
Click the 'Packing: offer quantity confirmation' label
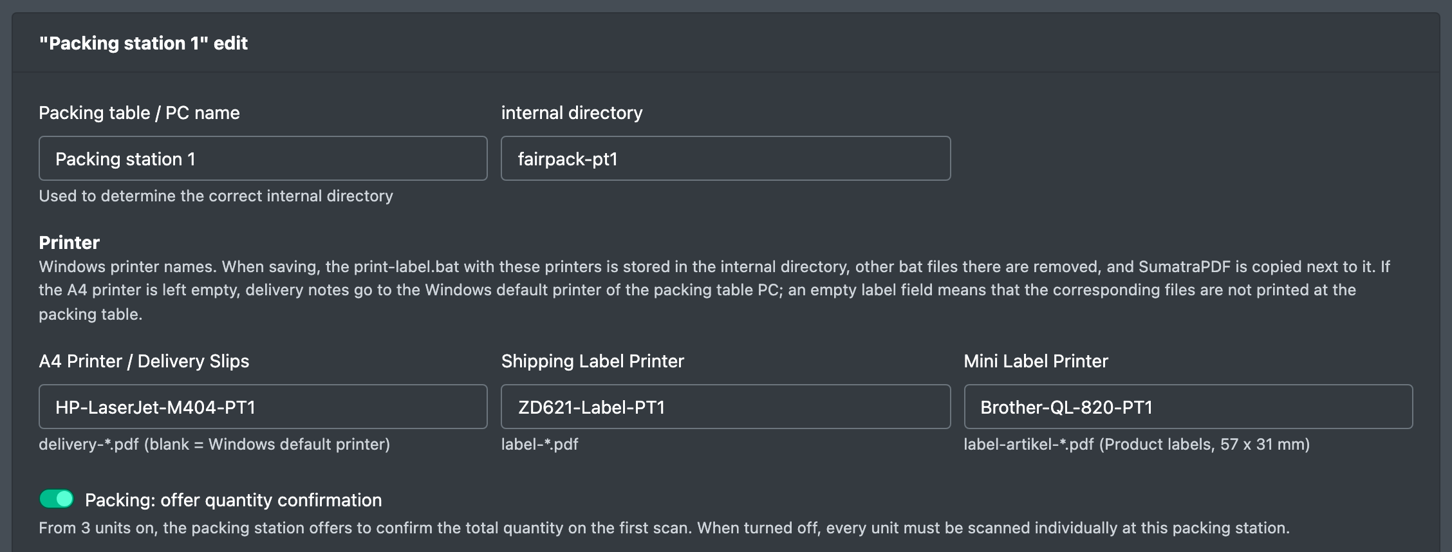click(x=233, y=500)
